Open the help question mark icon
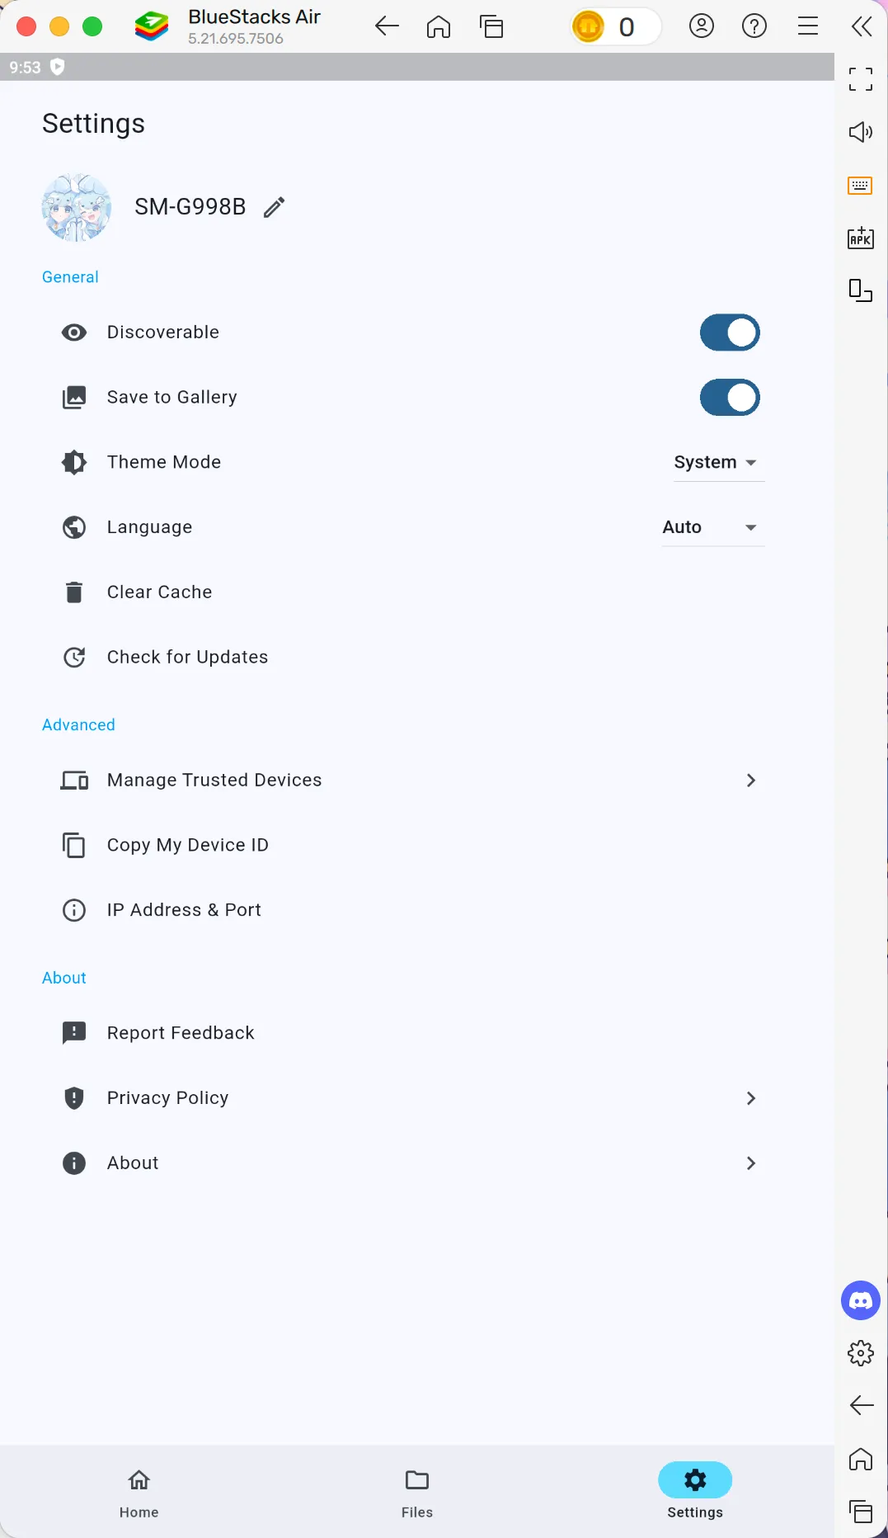The width and height of the screenshot is (888, 1538). (754, 26)
